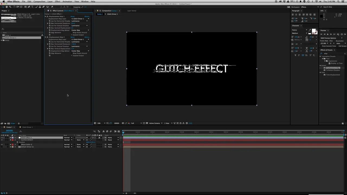The height and width of the screenshot is (195, 347).
Task: Click Max Horizontal Displacement value 150.0
Action: 73,23
